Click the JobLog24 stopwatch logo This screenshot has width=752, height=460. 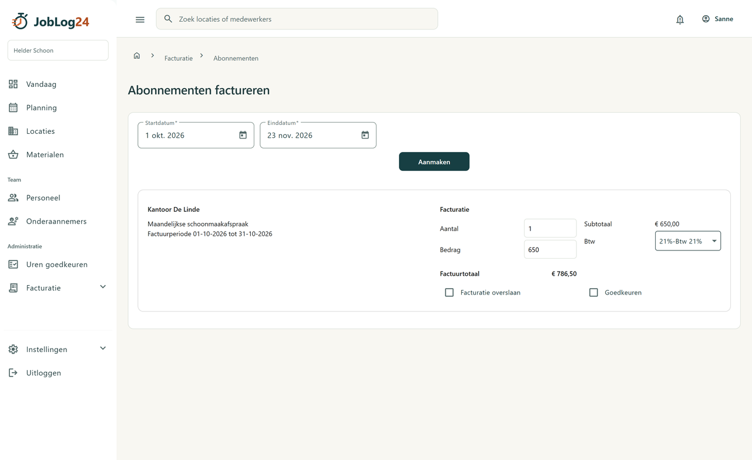(x=20, y=21)
